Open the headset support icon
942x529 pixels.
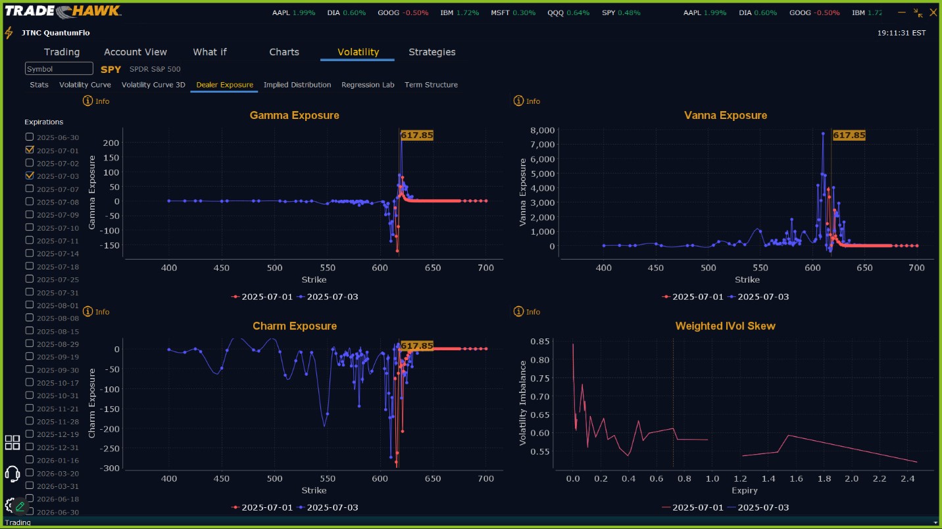[x=12, y=473]
